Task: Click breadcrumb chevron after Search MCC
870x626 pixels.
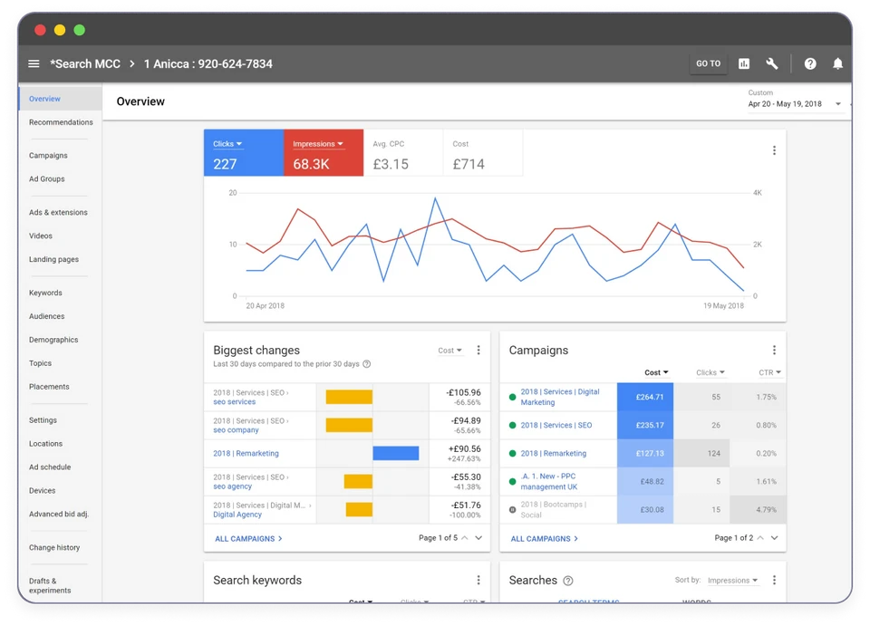Action: pyautogui.click(x=132, y=63)
